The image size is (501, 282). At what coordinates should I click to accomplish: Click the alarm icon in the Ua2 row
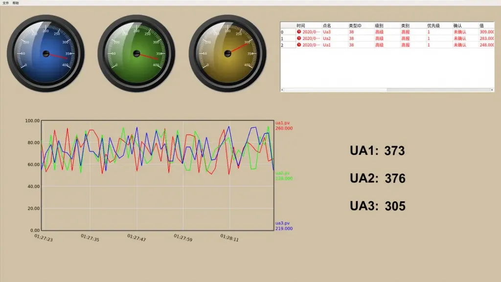click(x=299, y=38)
